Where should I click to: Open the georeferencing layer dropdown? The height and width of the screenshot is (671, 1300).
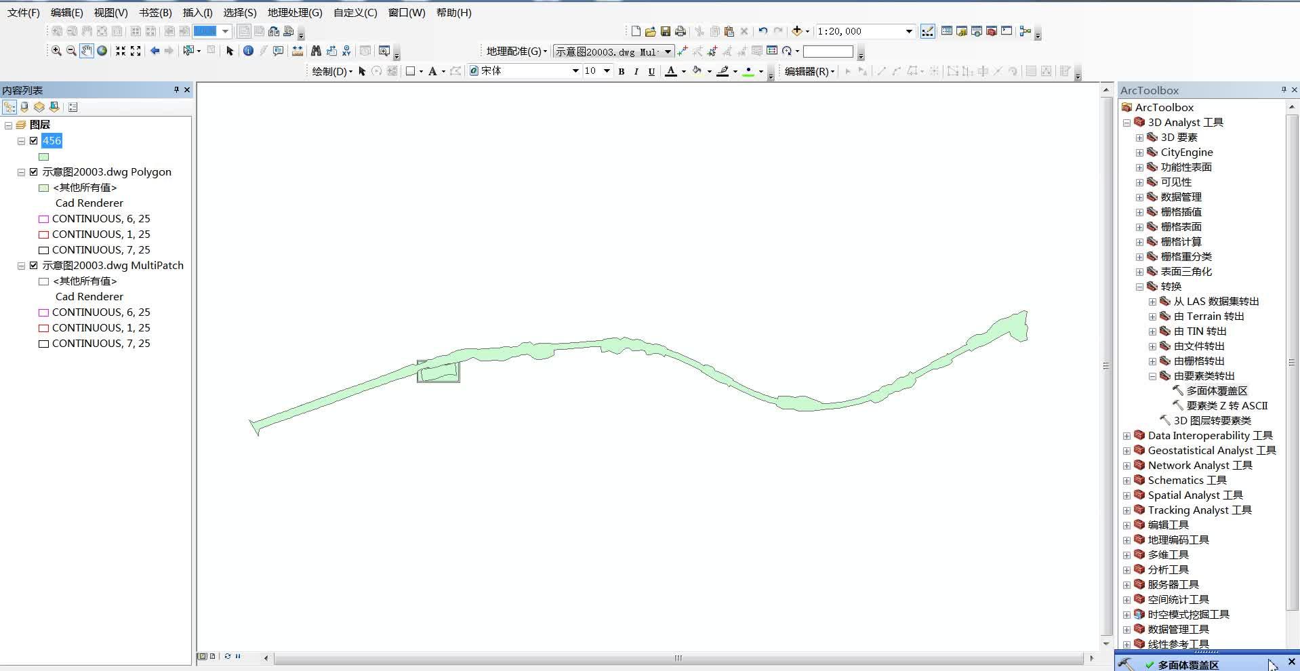[668, 52]
